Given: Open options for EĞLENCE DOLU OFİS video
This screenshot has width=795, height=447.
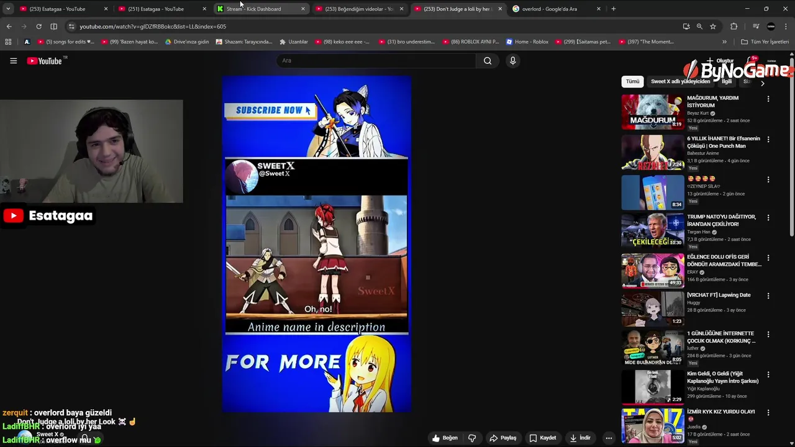Looking at the screenshot, I should [x=768, y=258].
